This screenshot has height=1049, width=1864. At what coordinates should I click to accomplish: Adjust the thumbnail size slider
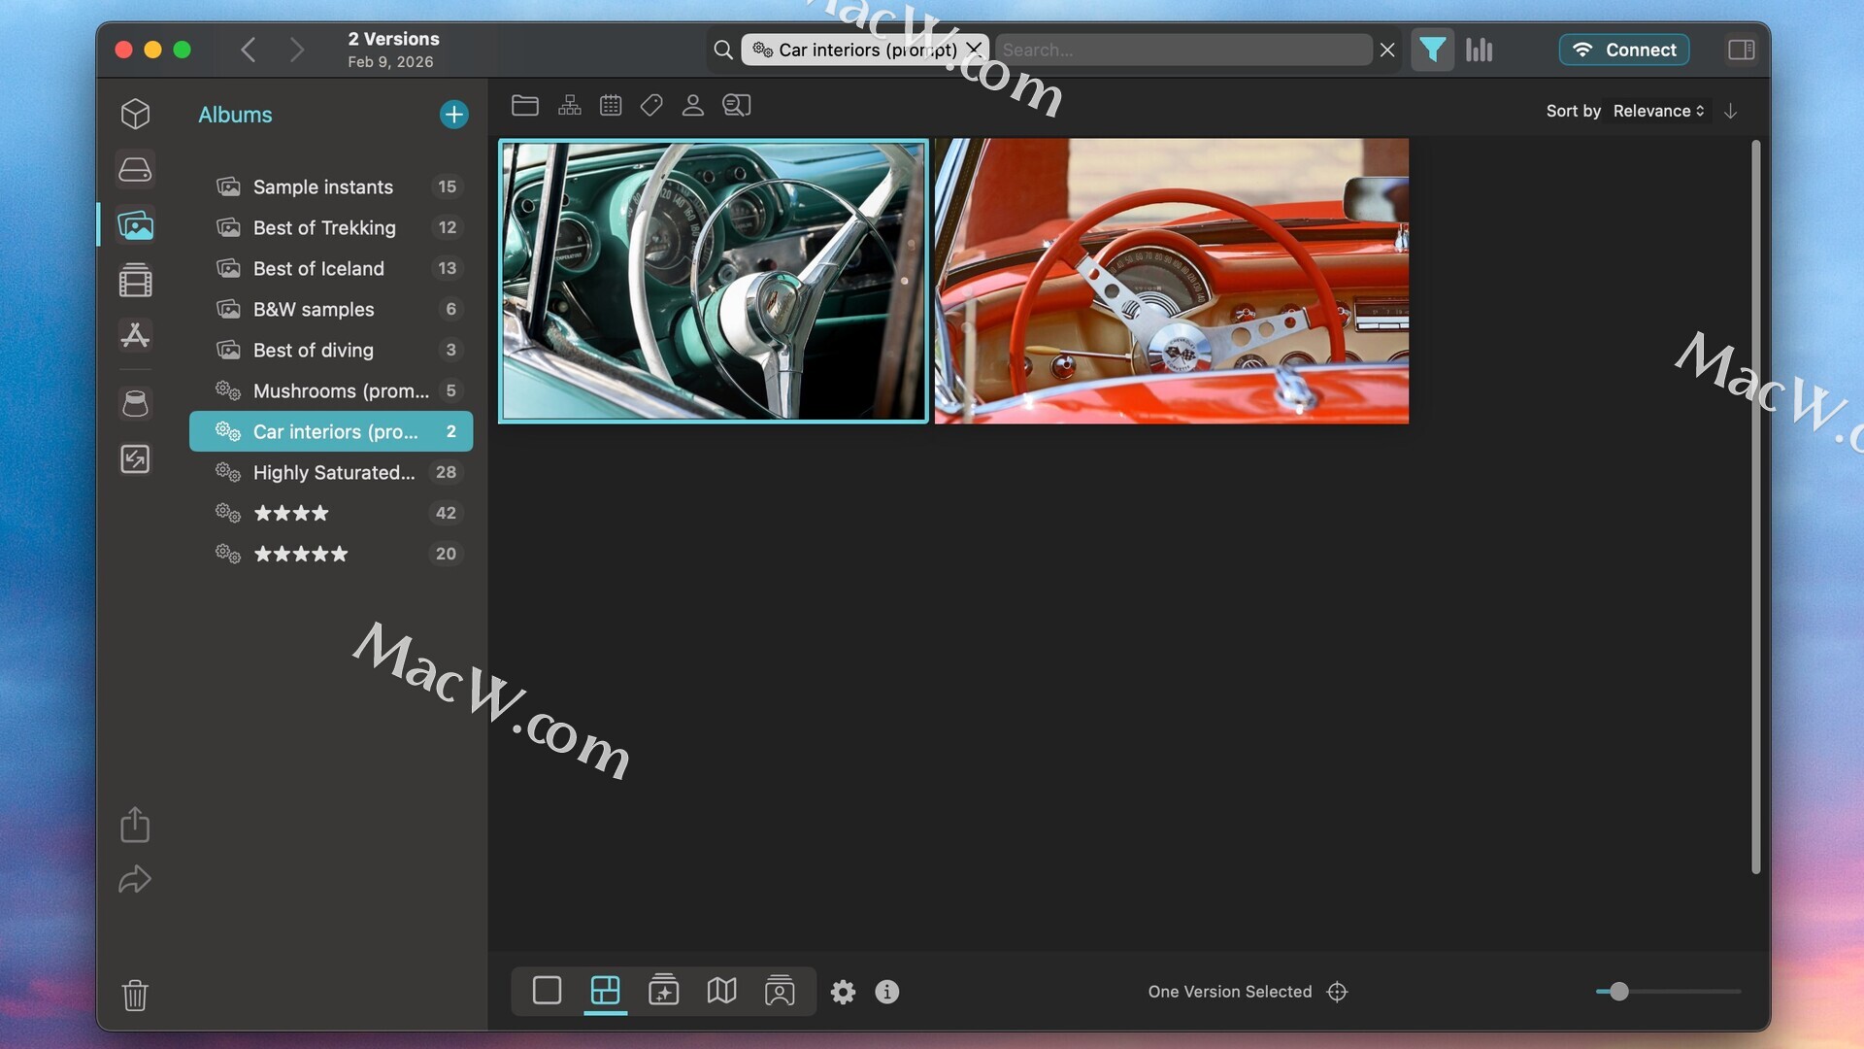pyautogui.click(x=1618, y=992)
